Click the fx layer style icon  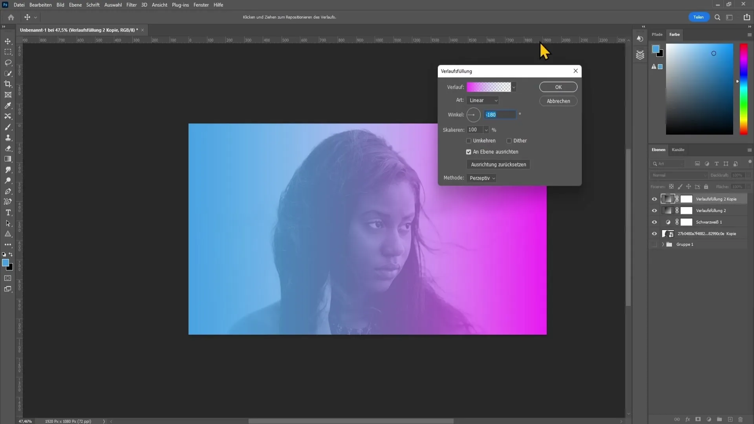pyautogui.click(x=688, y=419)
